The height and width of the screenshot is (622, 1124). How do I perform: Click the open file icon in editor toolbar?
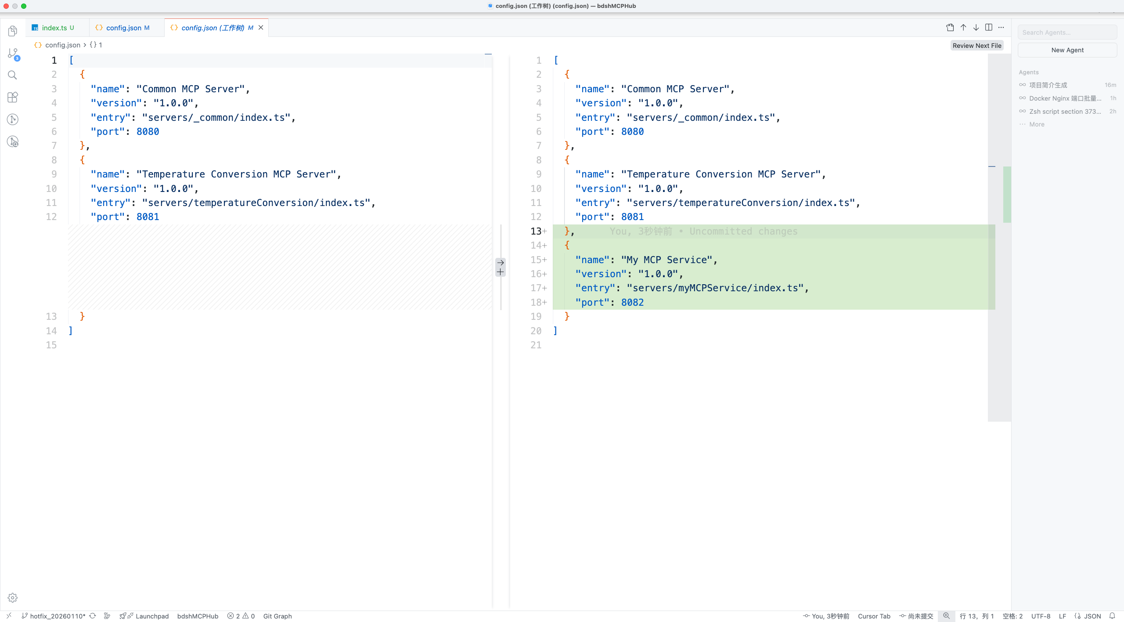[x=950, y=27]
